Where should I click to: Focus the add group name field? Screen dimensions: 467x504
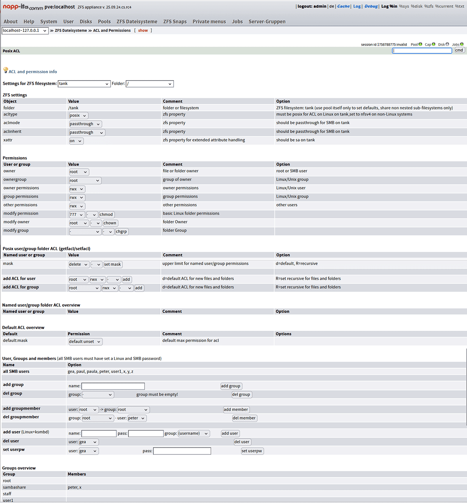click(x=113, y=386)
